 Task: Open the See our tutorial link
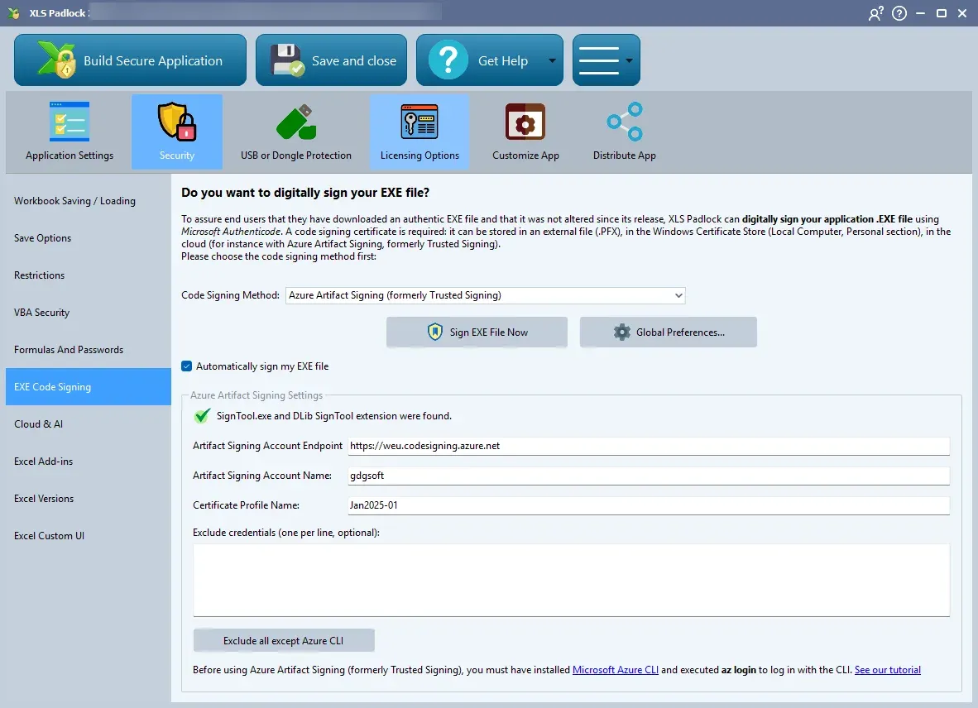pos(887,669)
